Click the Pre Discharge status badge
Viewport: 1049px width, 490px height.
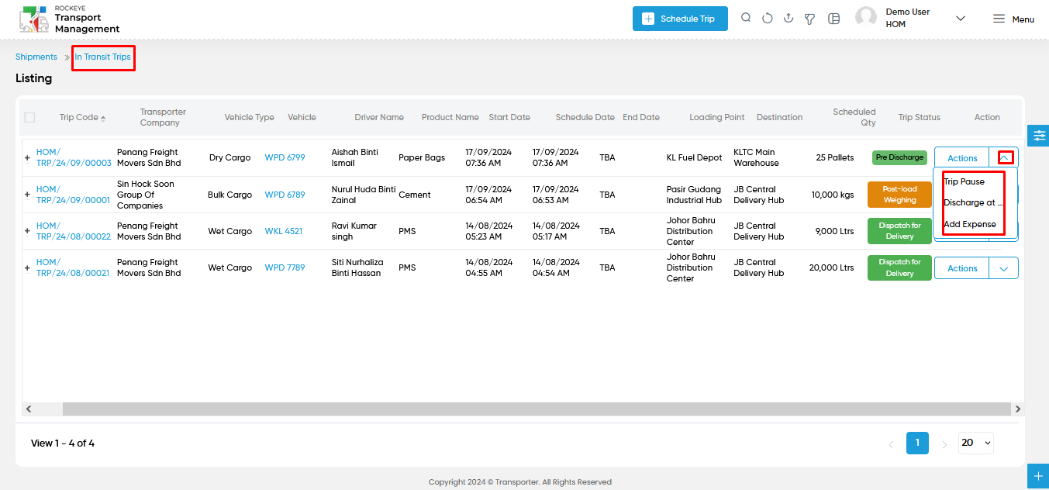[x=899, y=157]
